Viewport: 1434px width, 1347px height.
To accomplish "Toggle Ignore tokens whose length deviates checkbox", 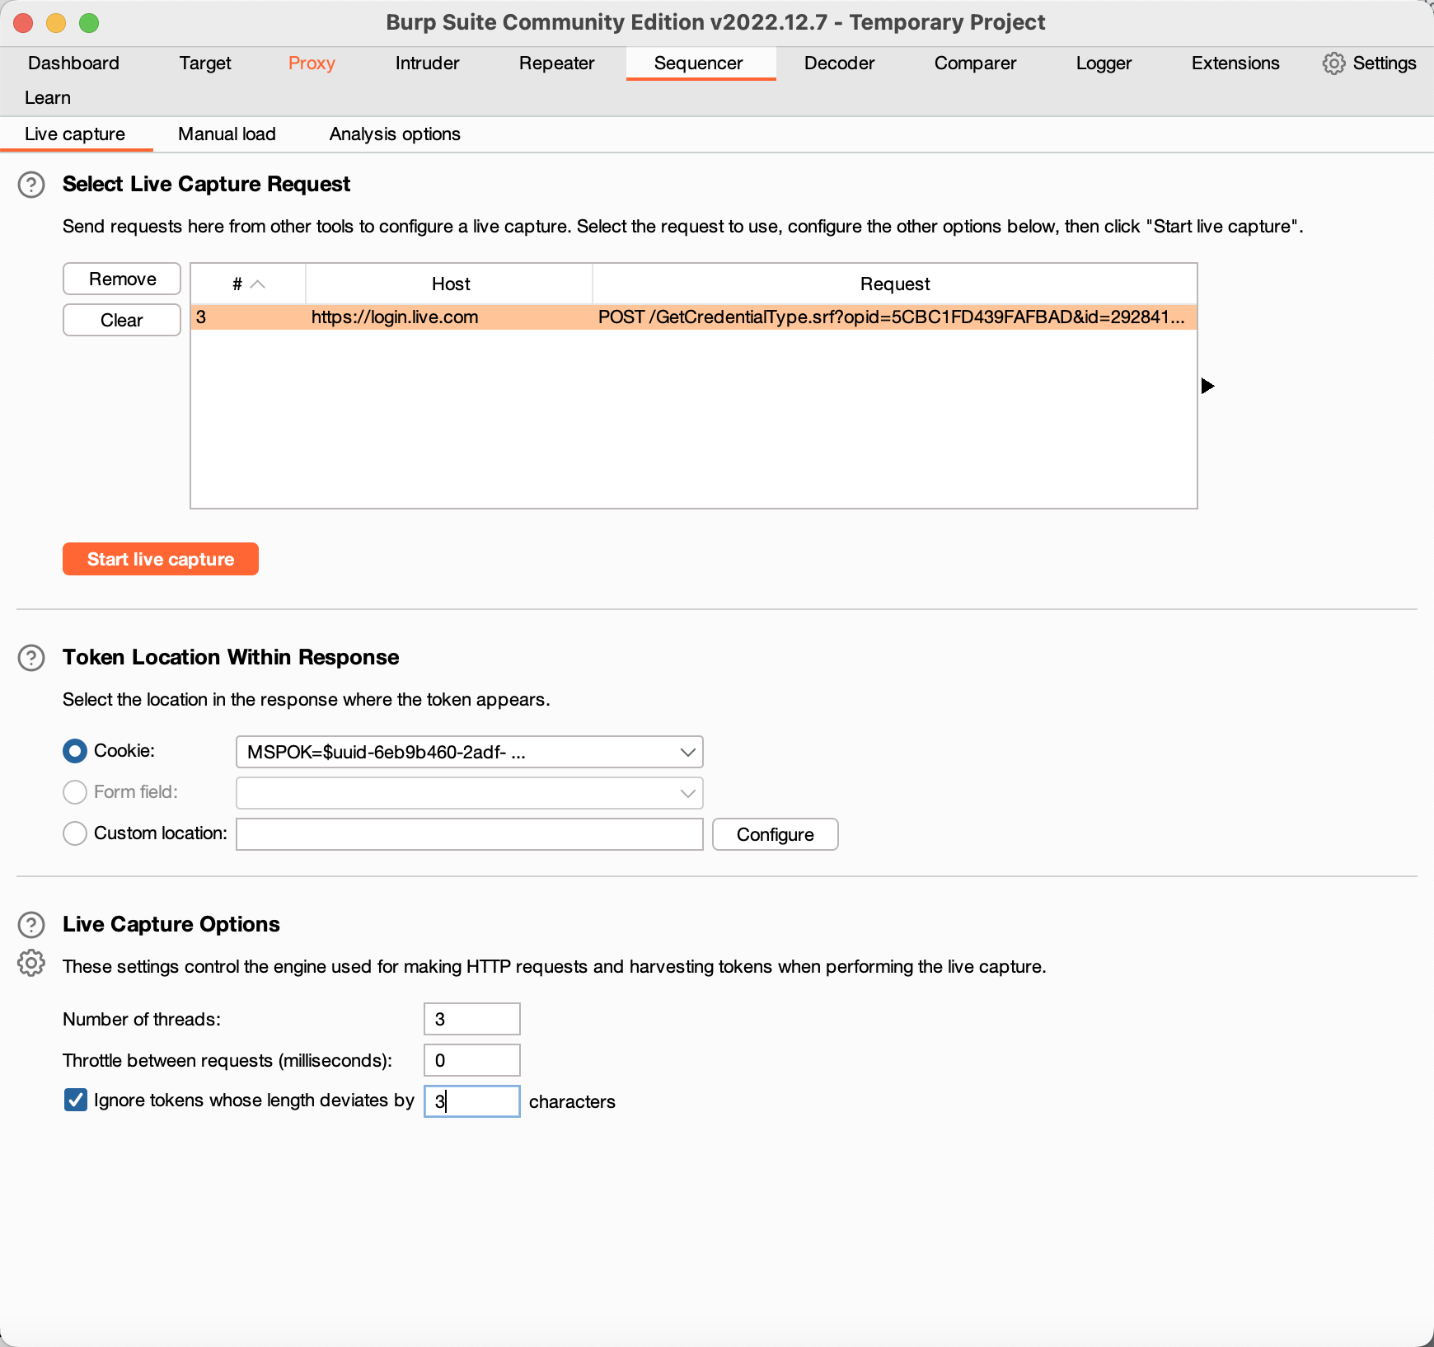I will (x=76, y=1101).
